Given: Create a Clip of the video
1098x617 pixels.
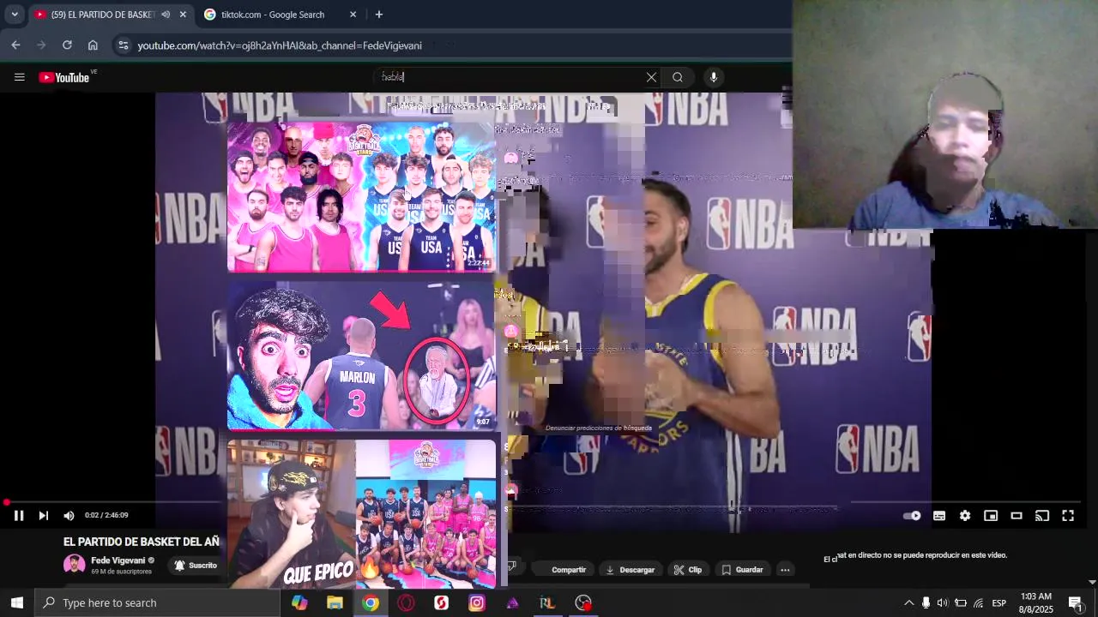Looking at the screenshot, I should click(688, 570).
